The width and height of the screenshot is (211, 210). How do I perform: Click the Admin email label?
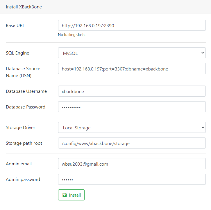point(19,164)
